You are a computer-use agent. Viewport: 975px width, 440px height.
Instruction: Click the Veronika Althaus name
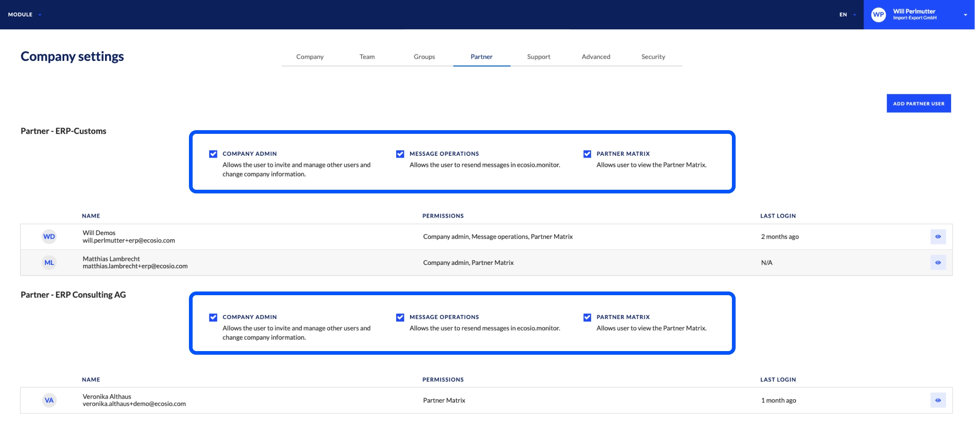pos(107,396)
